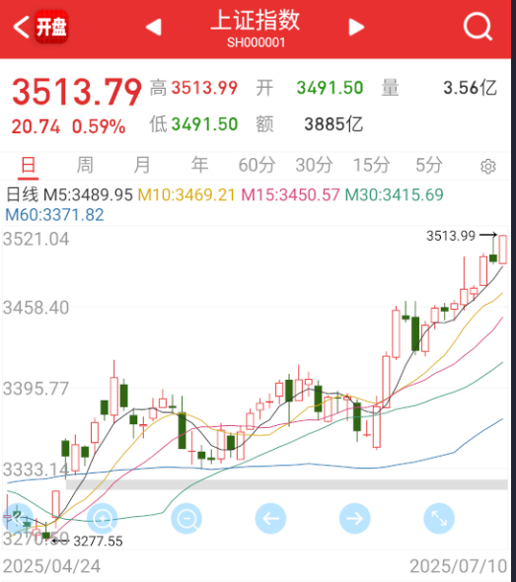Viewport: 516px width, 582px height.
Task: Select the 60分 chart interval
Action: pyautogui.click(x=257, y=165)
